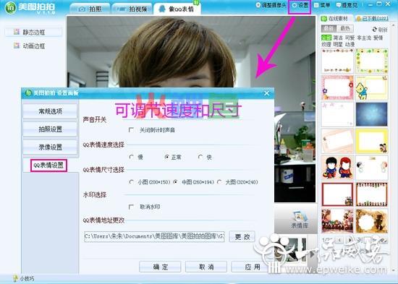This screenshot has width=398, height=284.
Task: Click the 调整摄像头 camera adjust icon
Action: point(258,5)
